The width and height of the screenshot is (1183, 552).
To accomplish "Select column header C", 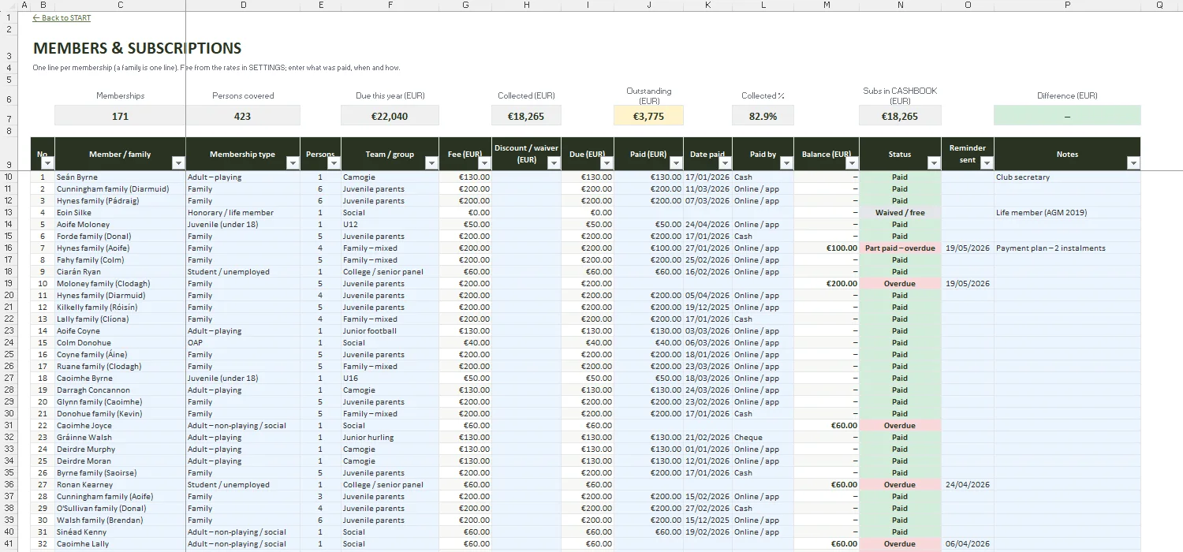I will pos(120,5).
